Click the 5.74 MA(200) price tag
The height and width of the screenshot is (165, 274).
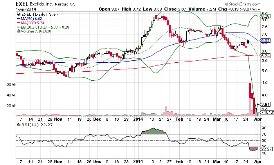tap(265, 56)
